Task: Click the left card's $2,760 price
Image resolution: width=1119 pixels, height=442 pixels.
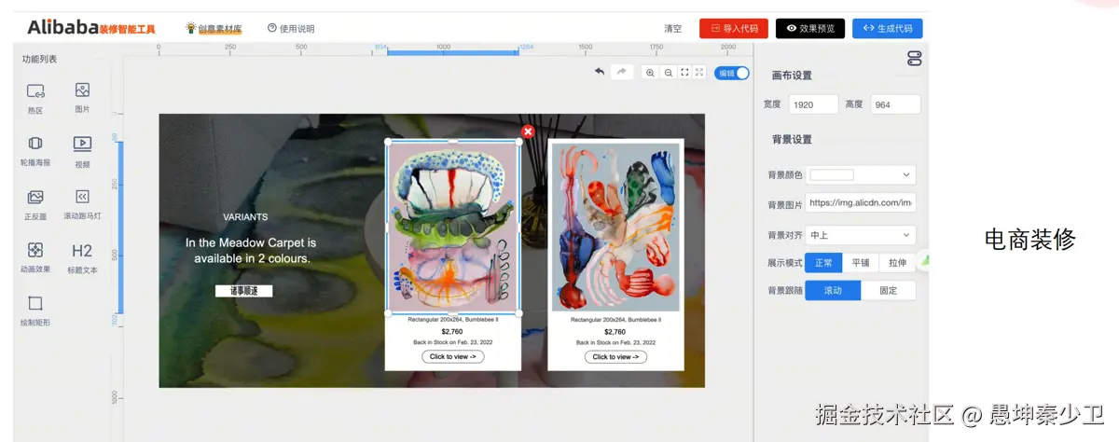Action: tap(452, 331)
